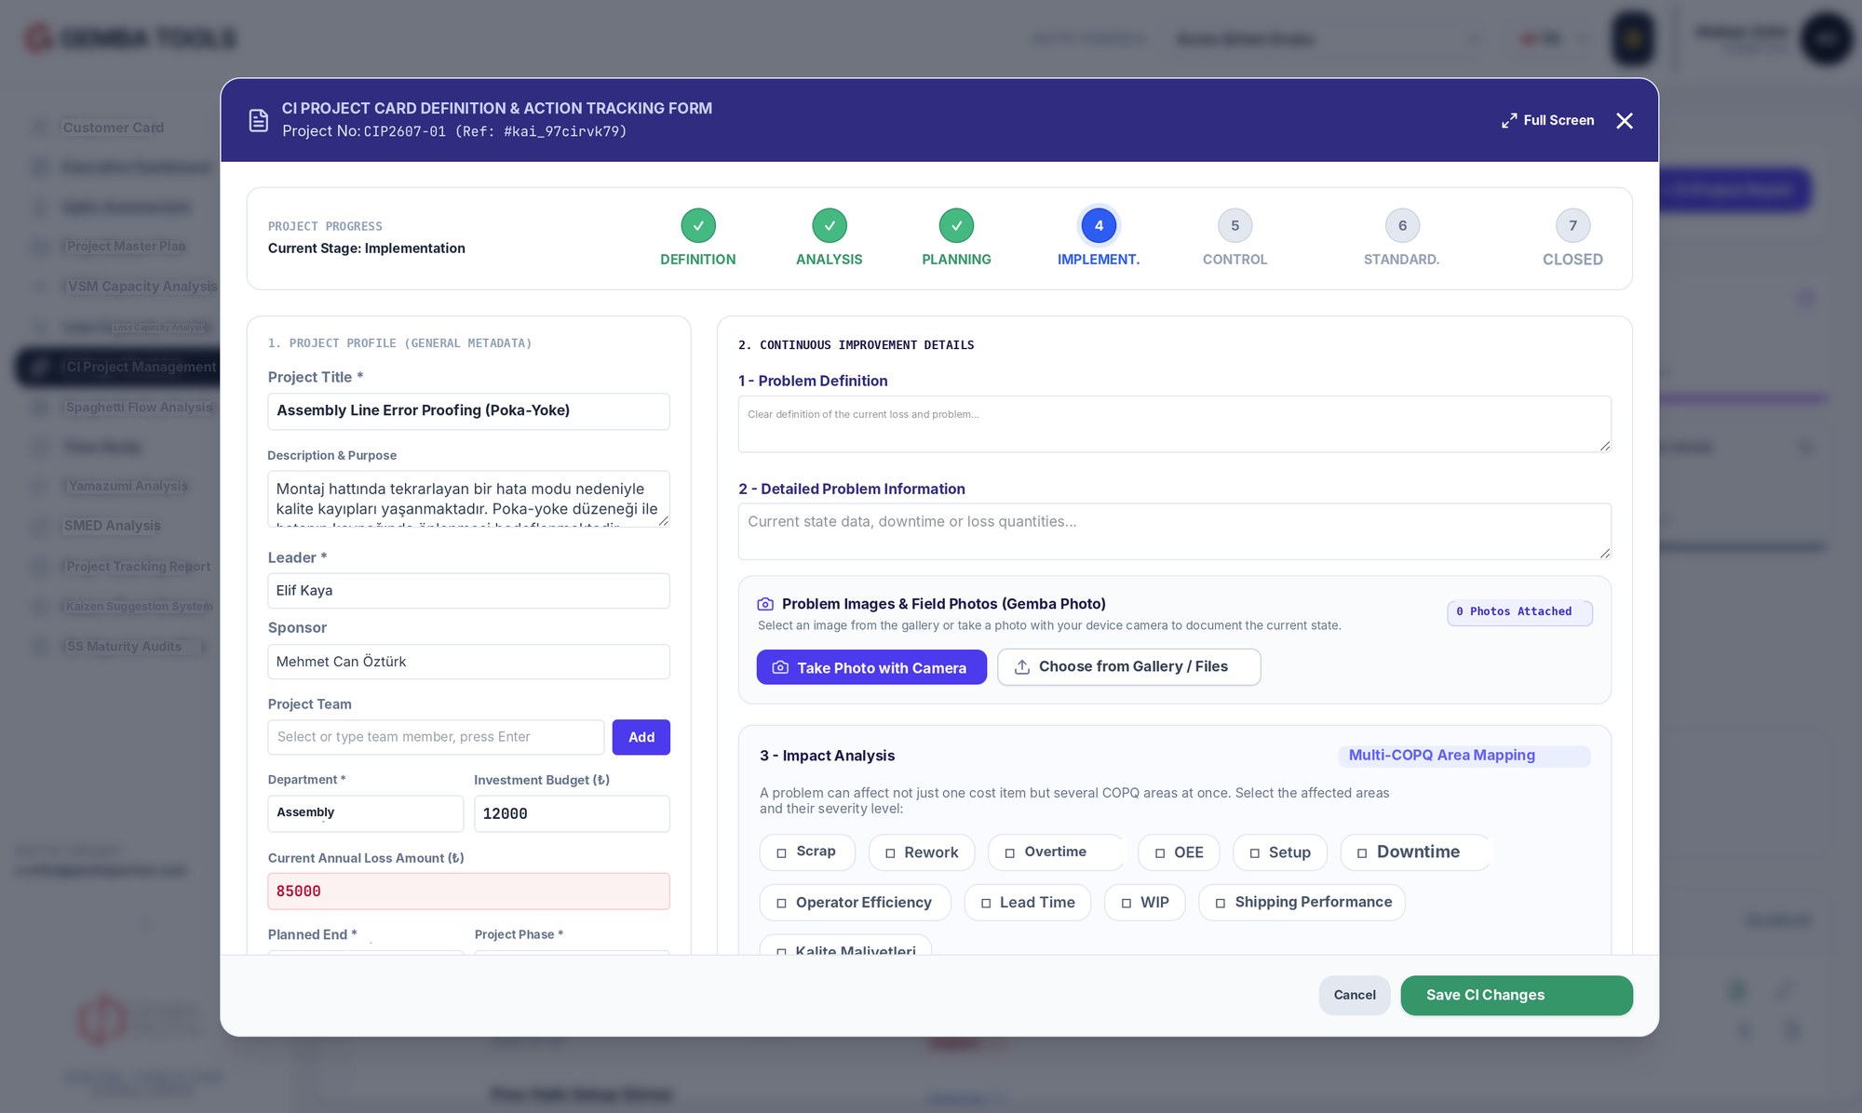Image resolution: width=1862 pixels, height=1113 pixels.
Task: Open the Leader field showing Elif Kaya
Action: pyautogui.click(x=468, y=591)
